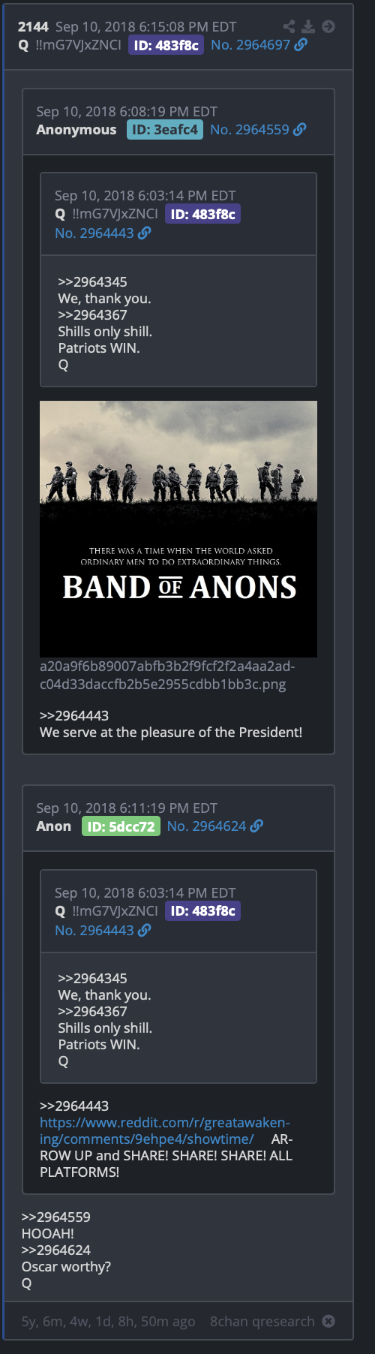Click the circled X icon near 8chan qresearch

[x=328, y=1321]
